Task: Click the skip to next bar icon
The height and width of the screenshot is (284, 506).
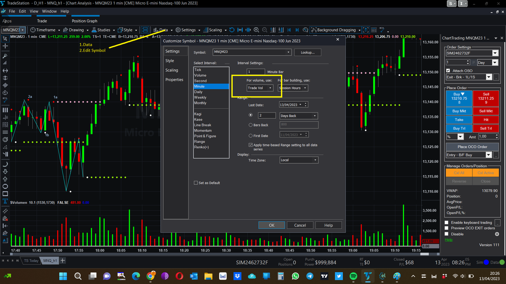Action: 297,30
